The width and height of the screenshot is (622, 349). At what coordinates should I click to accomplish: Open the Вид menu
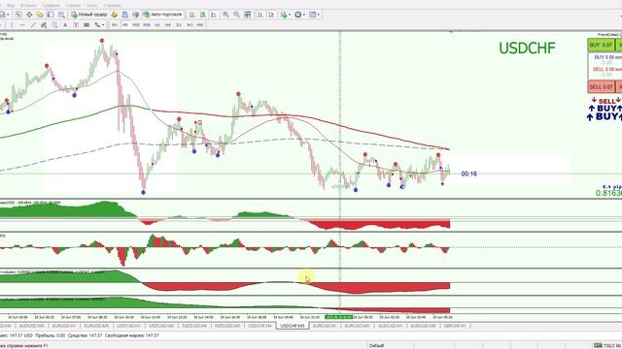pyautogui.click(x=11, y=5)
